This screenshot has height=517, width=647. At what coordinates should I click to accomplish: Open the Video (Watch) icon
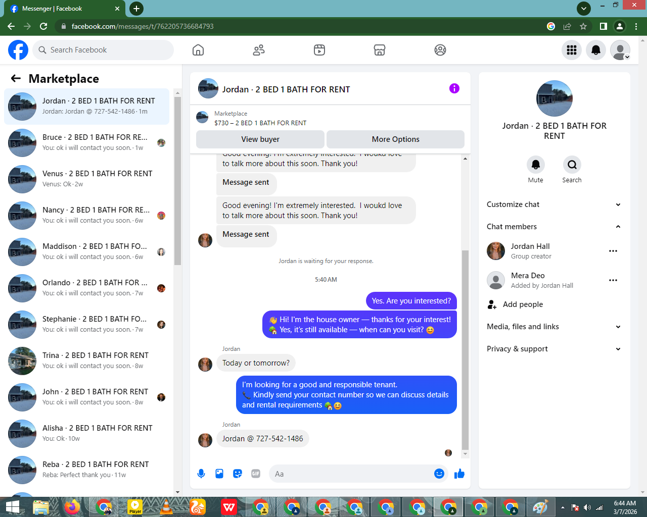(x=319, y=50)
